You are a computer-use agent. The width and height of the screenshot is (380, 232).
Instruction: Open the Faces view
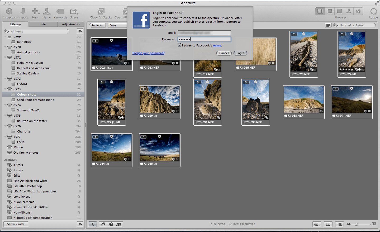coord(349,11)
